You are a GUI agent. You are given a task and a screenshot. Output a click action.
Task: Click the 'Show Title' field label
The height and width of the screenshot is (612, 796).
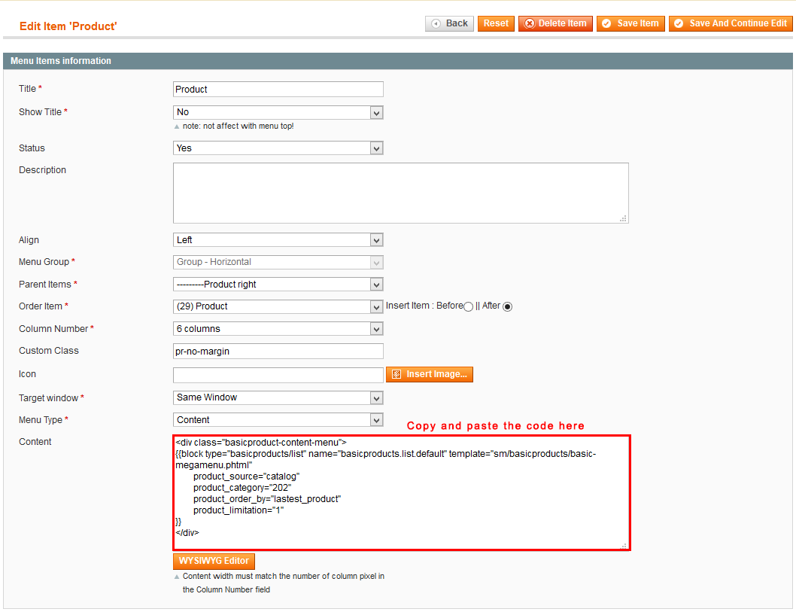tap(40, 112)
